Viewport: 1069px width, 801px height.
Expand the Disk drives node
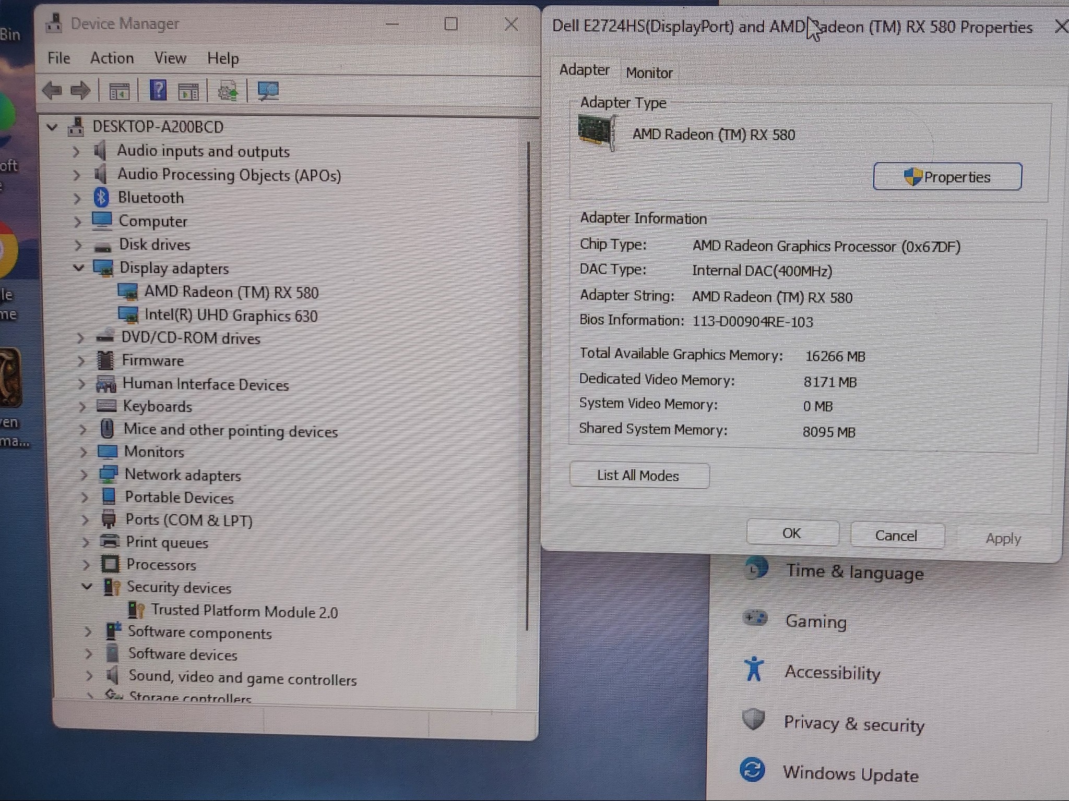click(78, 245)
